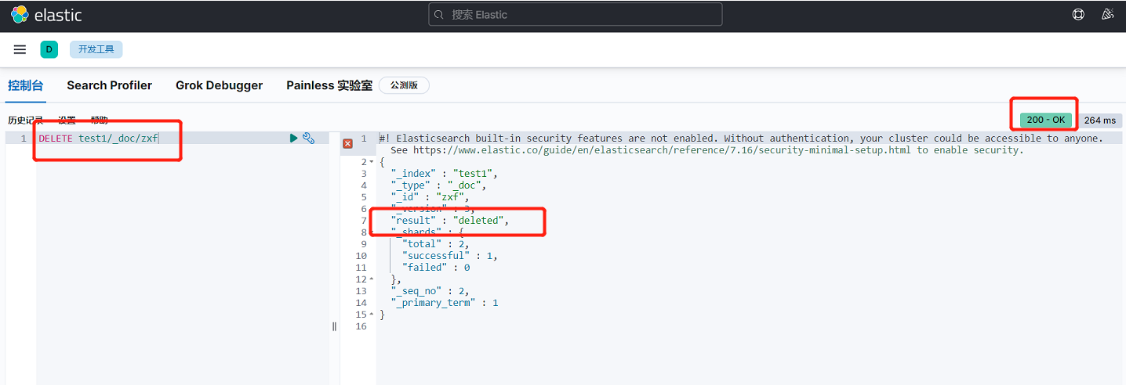
Task: Open the Grok Debugger tab
Action: point(220,85)
